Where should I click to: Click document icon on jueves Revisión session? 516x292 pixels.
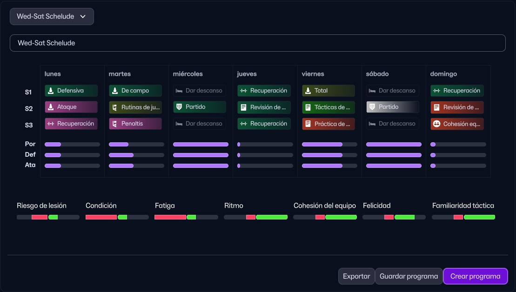pyautogui.click(x=243, y=107)
